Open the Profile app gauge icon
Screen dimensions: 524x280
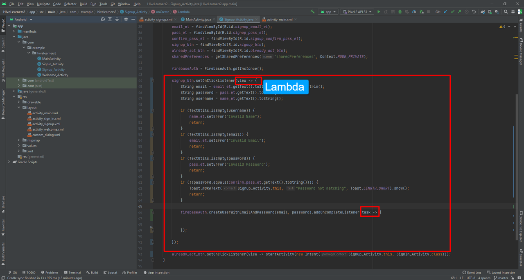[x=414, y=12]
